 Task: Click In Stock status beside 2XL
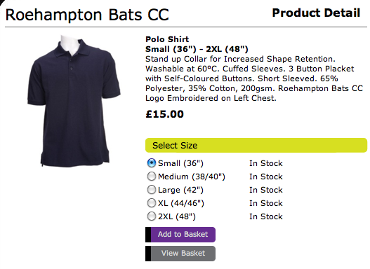point(265,216)
